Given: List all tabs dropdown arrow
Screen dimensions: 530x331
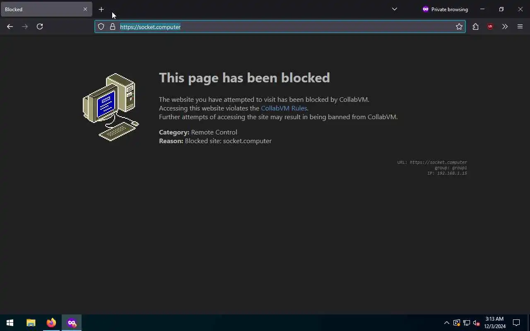Looking at the screenshot, I should (x=394, y=9).
